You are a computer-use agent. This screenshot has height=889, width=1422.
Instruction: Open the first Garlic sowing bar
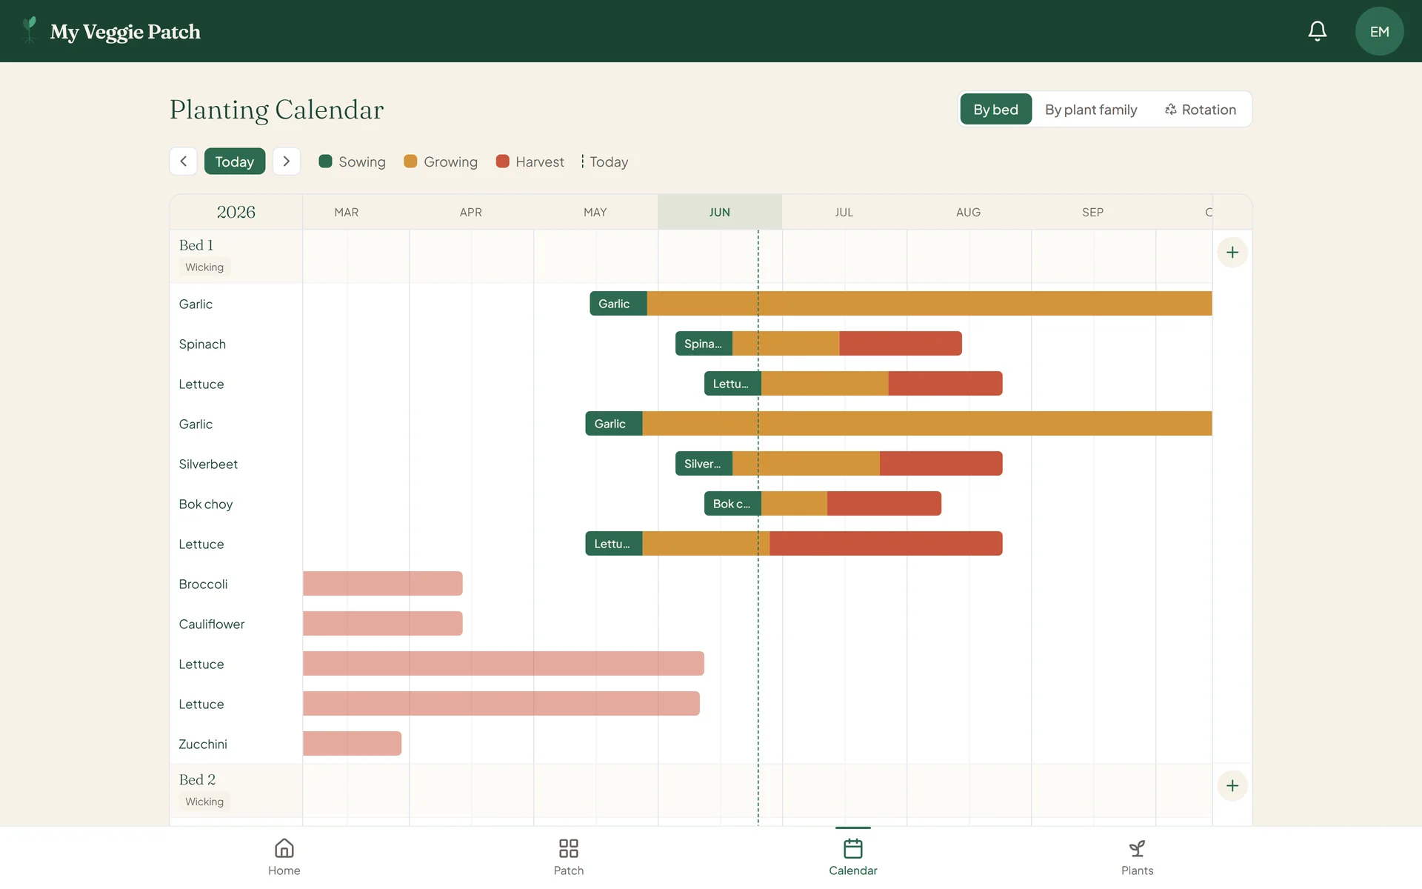point(618,304)
